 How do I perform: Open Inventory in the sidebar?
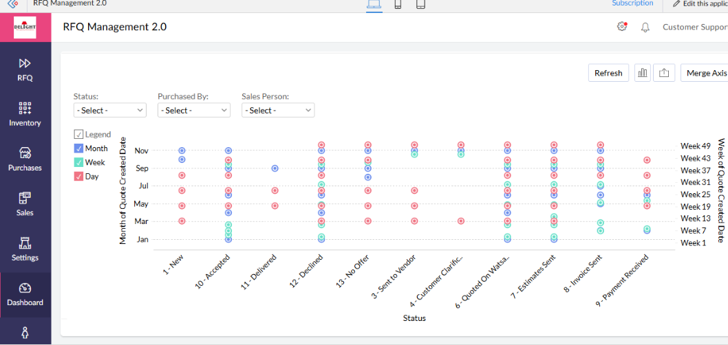click(25, 113)
